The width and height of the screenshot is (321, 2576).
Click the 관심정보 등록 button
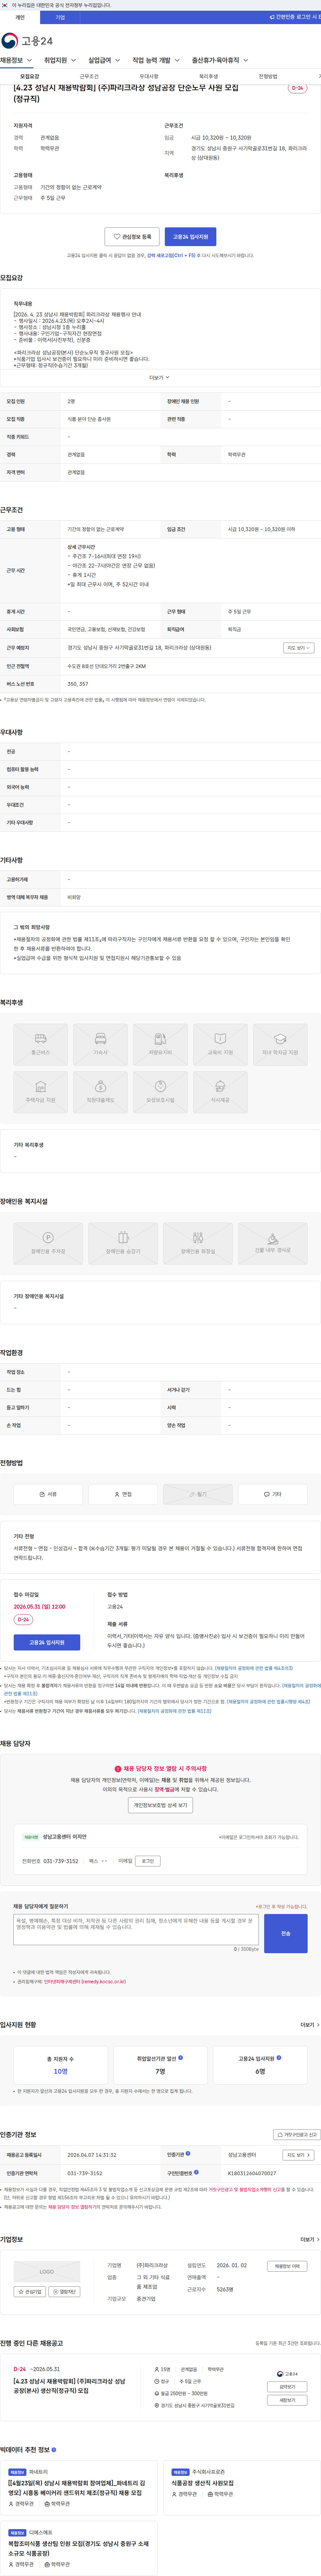point(132,237)
